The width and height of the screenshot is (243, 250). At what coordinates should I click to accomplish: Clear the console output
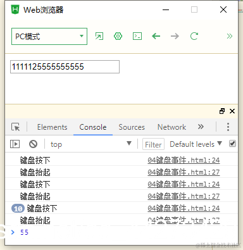(33, 144)
